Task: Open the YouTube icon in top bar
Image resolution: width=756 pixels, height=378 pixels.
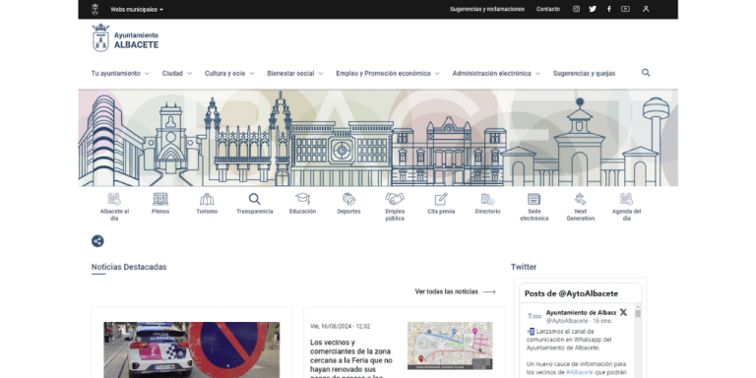Action: [x=625, y=9]
